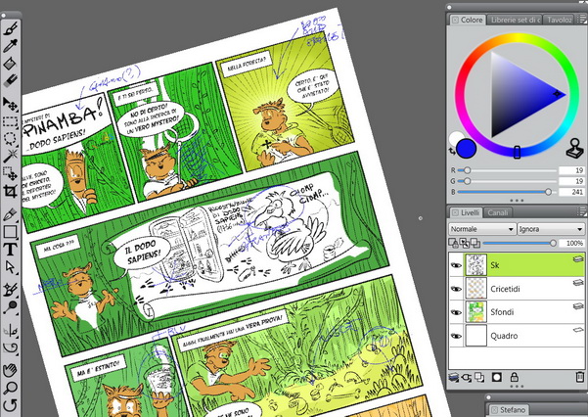The image size is (588, 417).
Task: Select the Selection Adjuster tool
Action: pos(11,174)
